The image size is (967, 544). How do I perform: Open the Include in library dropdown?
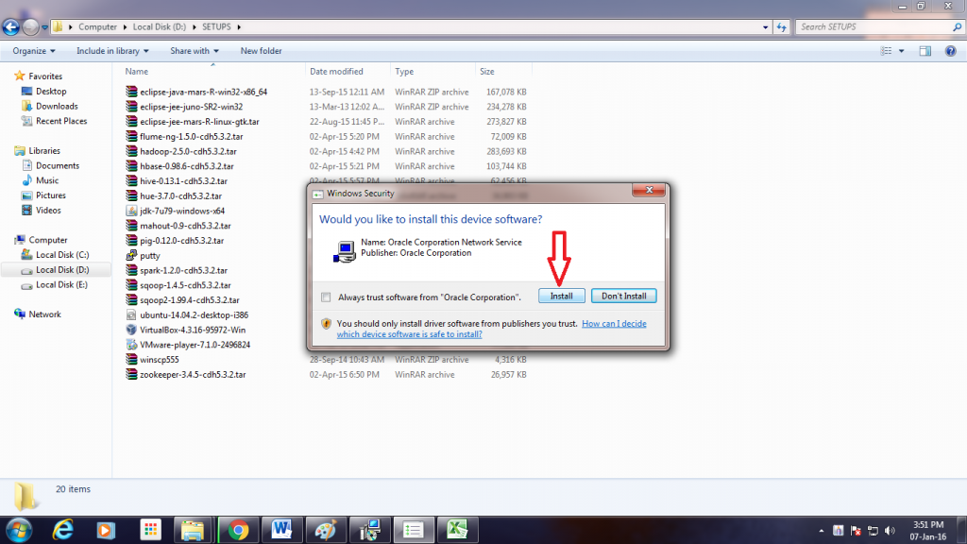click(x=112, y=51)
